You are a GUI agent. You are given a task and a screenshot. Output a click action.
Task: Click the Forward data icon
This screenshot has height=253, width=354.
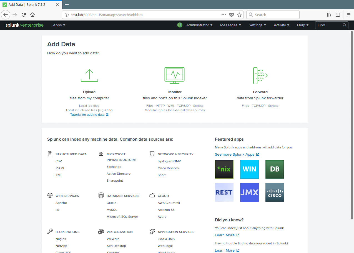[x=260, y=75]
